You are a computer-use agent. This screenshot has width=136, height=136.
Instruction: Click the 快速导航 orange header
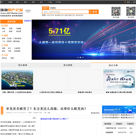tap(12, 22)
